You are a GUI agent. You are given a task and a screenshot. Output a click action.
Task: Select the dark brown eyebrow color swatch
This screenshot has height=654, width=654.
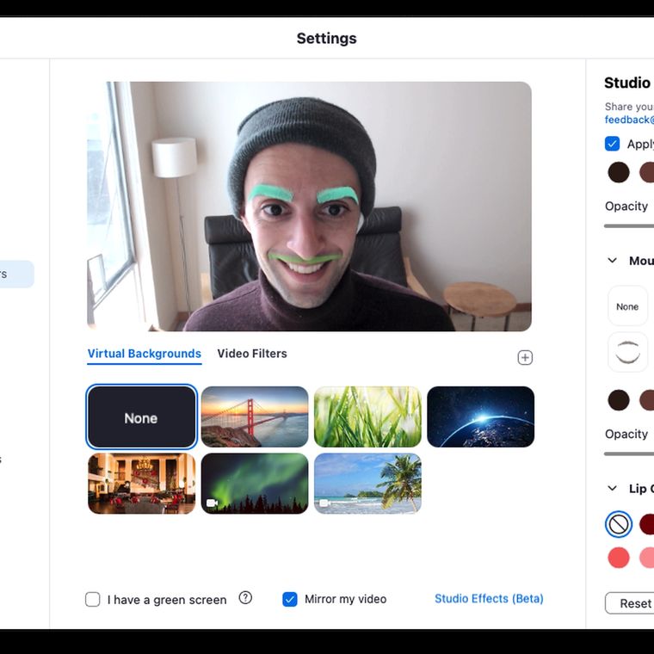tap(619, 172)
